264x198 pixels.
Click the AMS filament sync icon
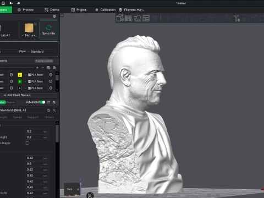pos(48,68)
